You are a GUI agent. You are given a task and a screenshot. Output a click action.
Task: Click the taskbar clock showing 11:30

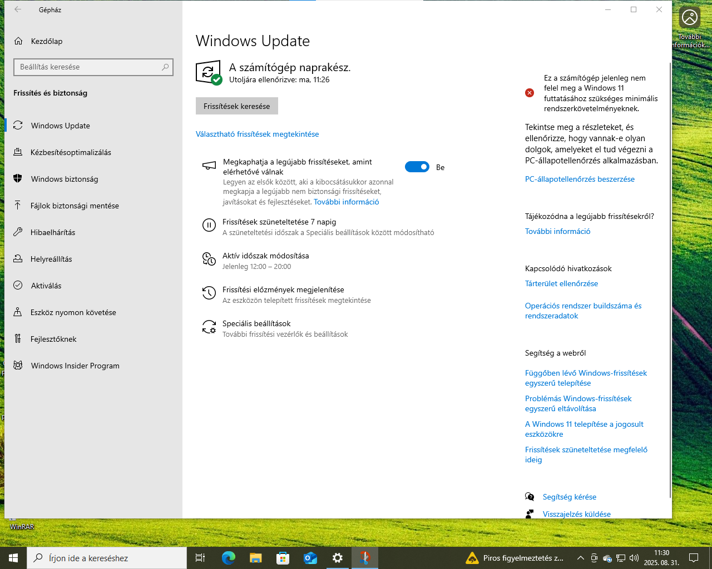click(661, 558)
